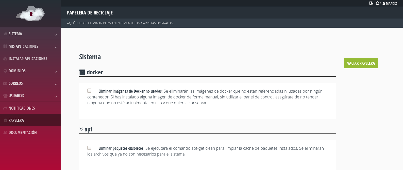Click the Papelera de Reciclaje title

pos(90,13)
